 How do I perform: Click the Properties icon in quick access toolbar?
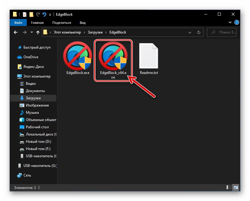pos(25,14)
